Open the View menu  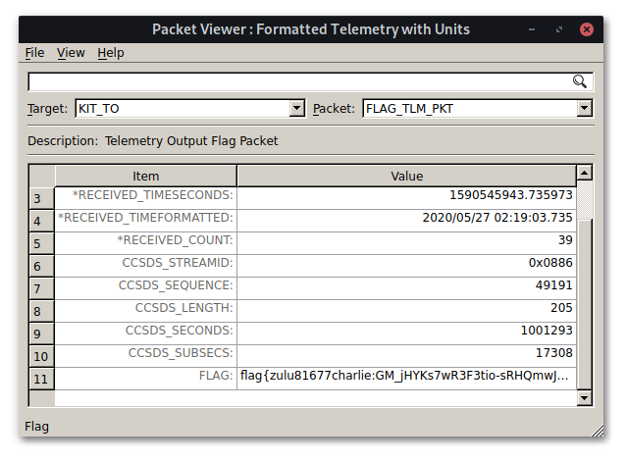(x=71, y=53)
